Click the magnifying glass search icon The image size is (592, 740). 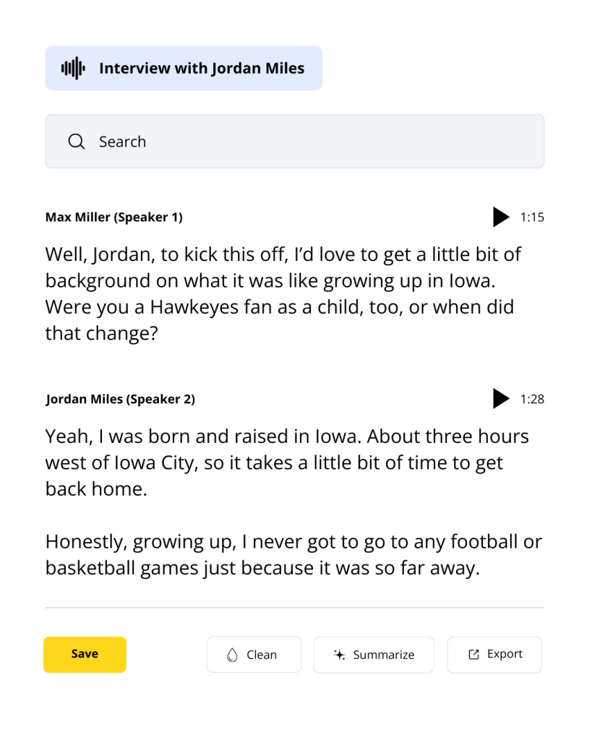tap(77, 141)
